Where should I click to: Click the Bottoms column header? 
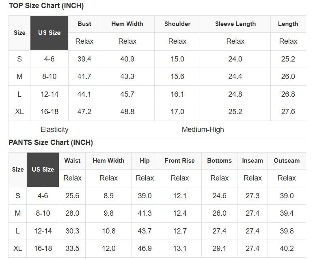pyautogui.click(x=219, y=161)
